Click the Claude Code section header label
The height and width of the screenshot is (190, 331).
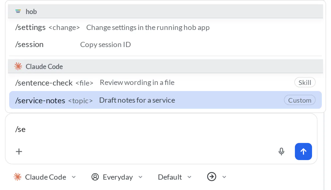[44, 67]
